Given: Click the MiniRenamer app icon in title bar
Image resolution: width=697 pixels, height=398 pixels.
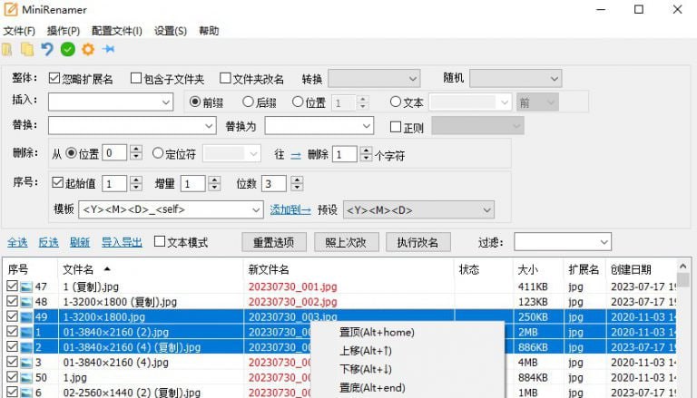Looking at the screenshot, I should [11, 9].
